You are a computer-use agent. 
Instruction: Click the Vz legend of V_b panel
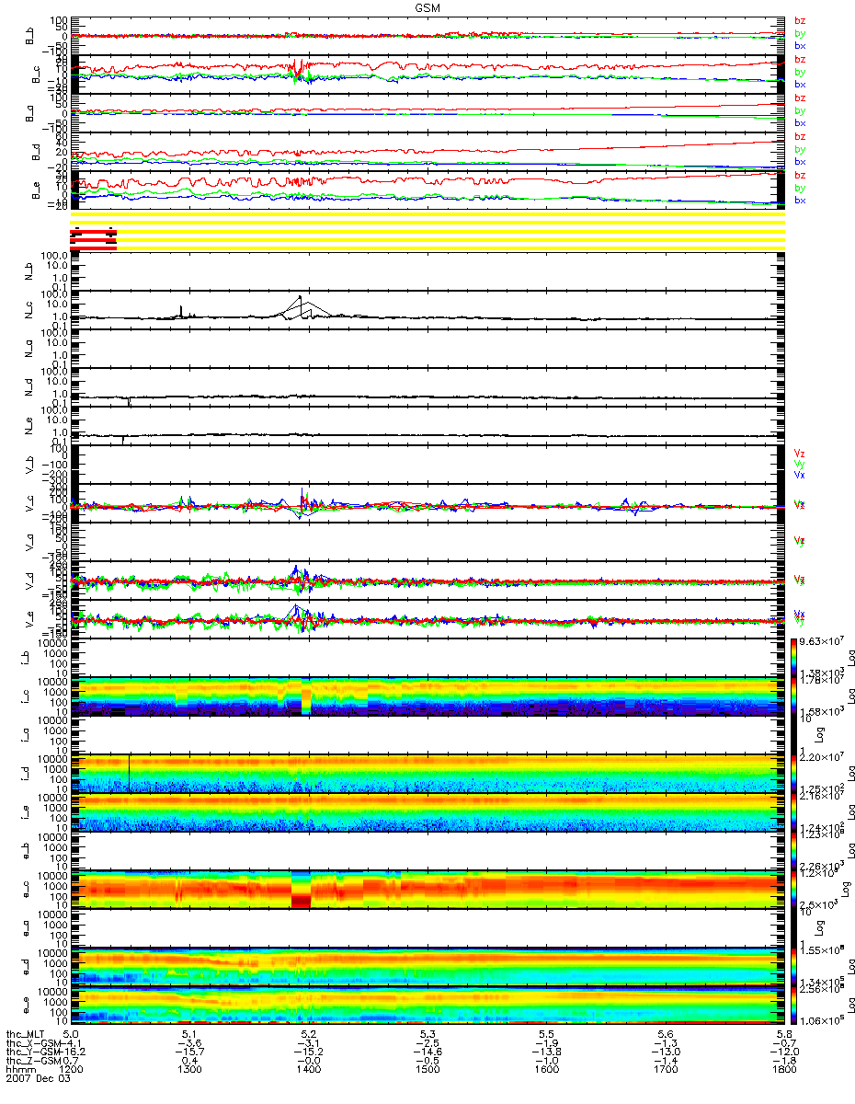pyautogui.click(x=799, y=453)
